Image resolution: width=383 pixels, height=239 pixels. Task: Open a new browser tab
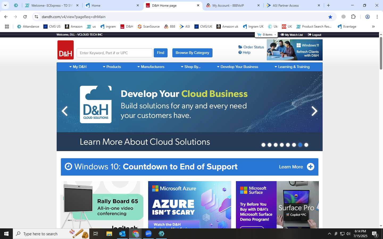coord(328,5)
